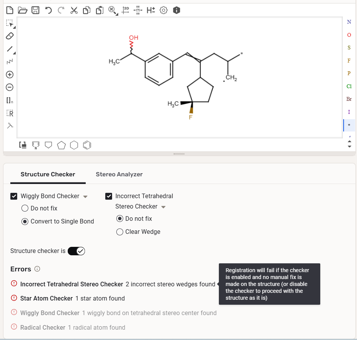Viewport: 357px width, 340px height.
Task: Toggle explicit hydrogens with H± icon
Action: (151, 10)
